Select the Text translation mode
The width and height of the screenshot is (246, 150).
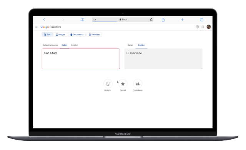(47, 35)
